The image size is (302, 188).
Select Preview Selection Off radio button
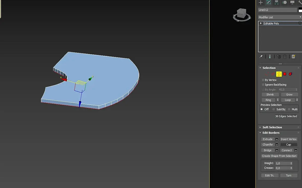click(x=262, y=109)
